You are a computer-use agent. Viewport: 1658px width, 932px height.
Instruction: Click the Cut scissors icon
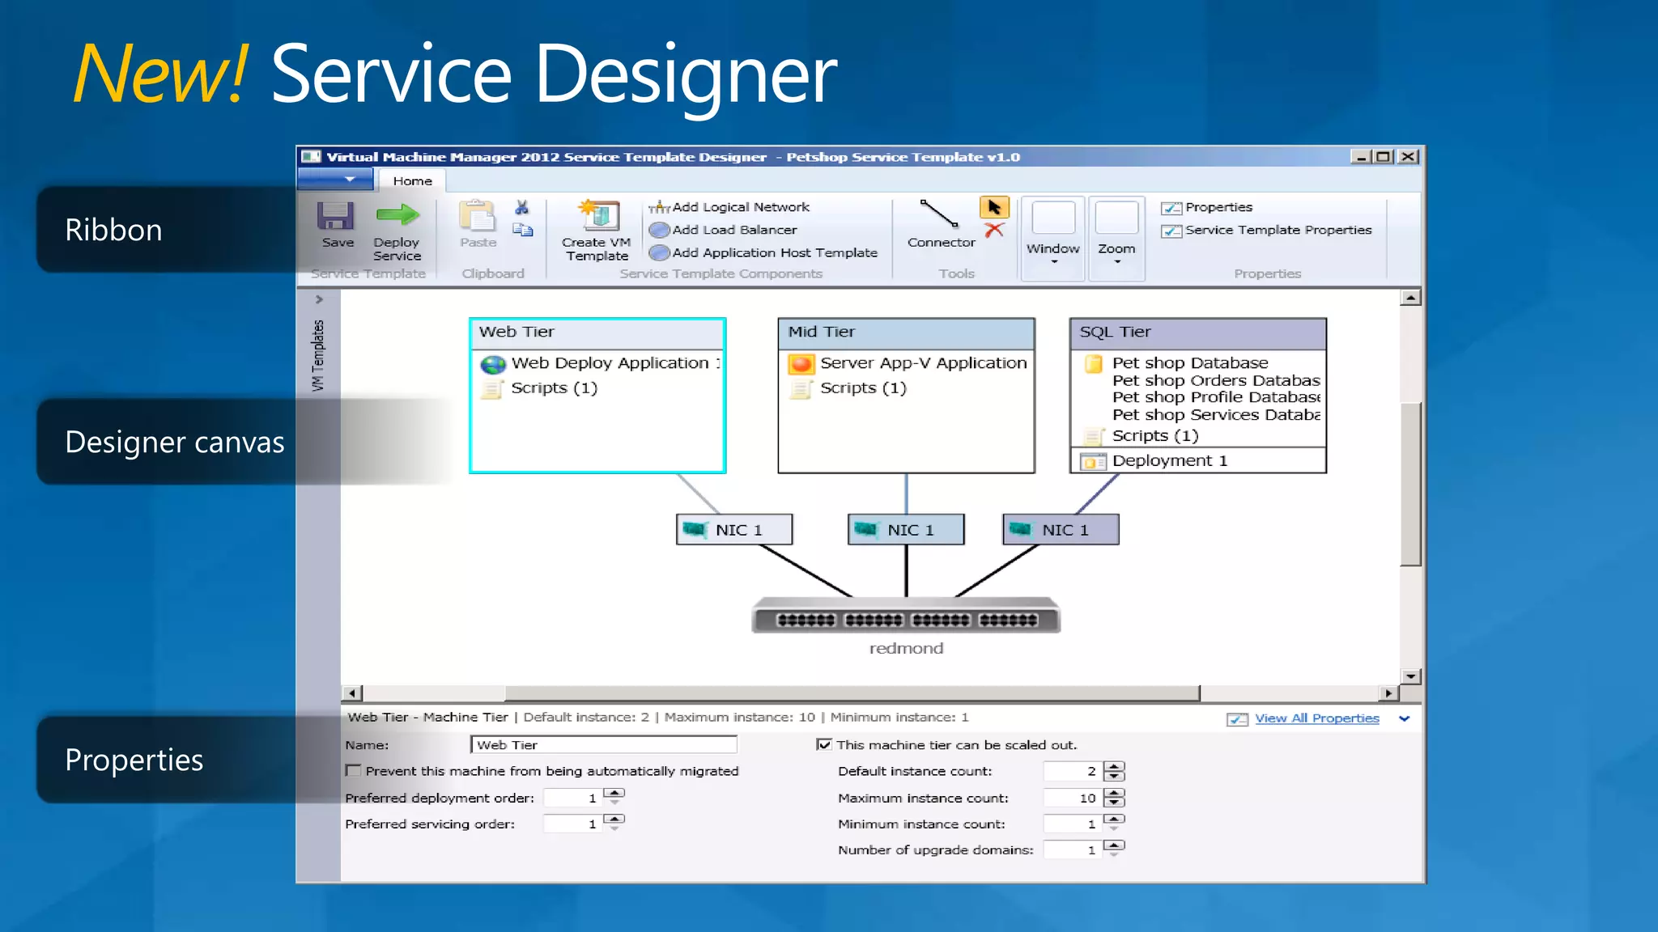point(522,208)
